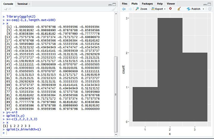Open the Viewer tab
The image size is (214, 139).
171,4
